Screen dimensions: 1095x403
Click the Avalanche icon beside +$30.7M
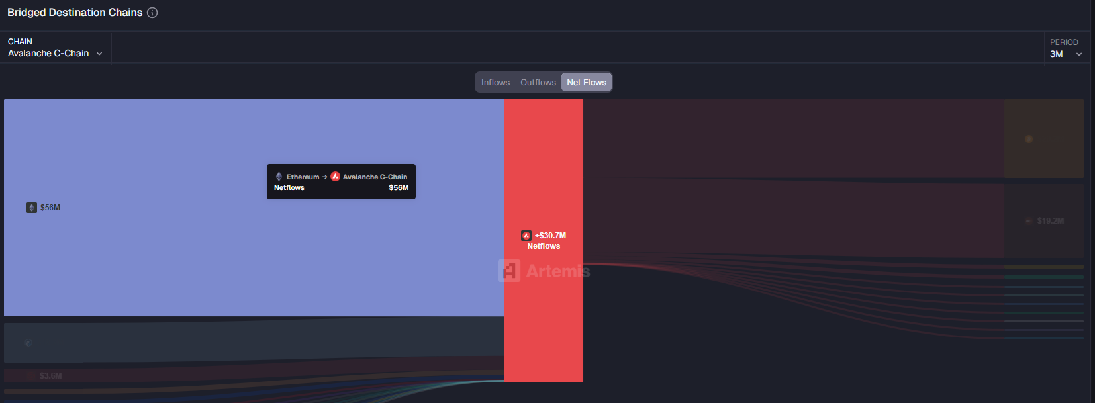(x=526, y=236)
